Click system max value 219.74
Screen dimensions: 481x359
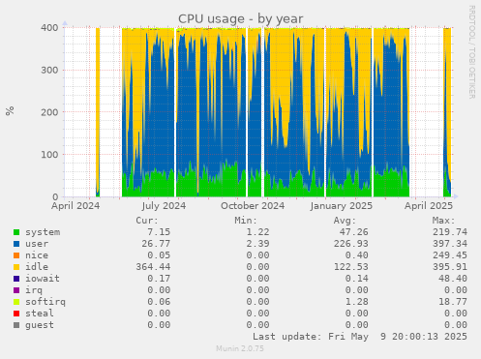click(450, 232)
